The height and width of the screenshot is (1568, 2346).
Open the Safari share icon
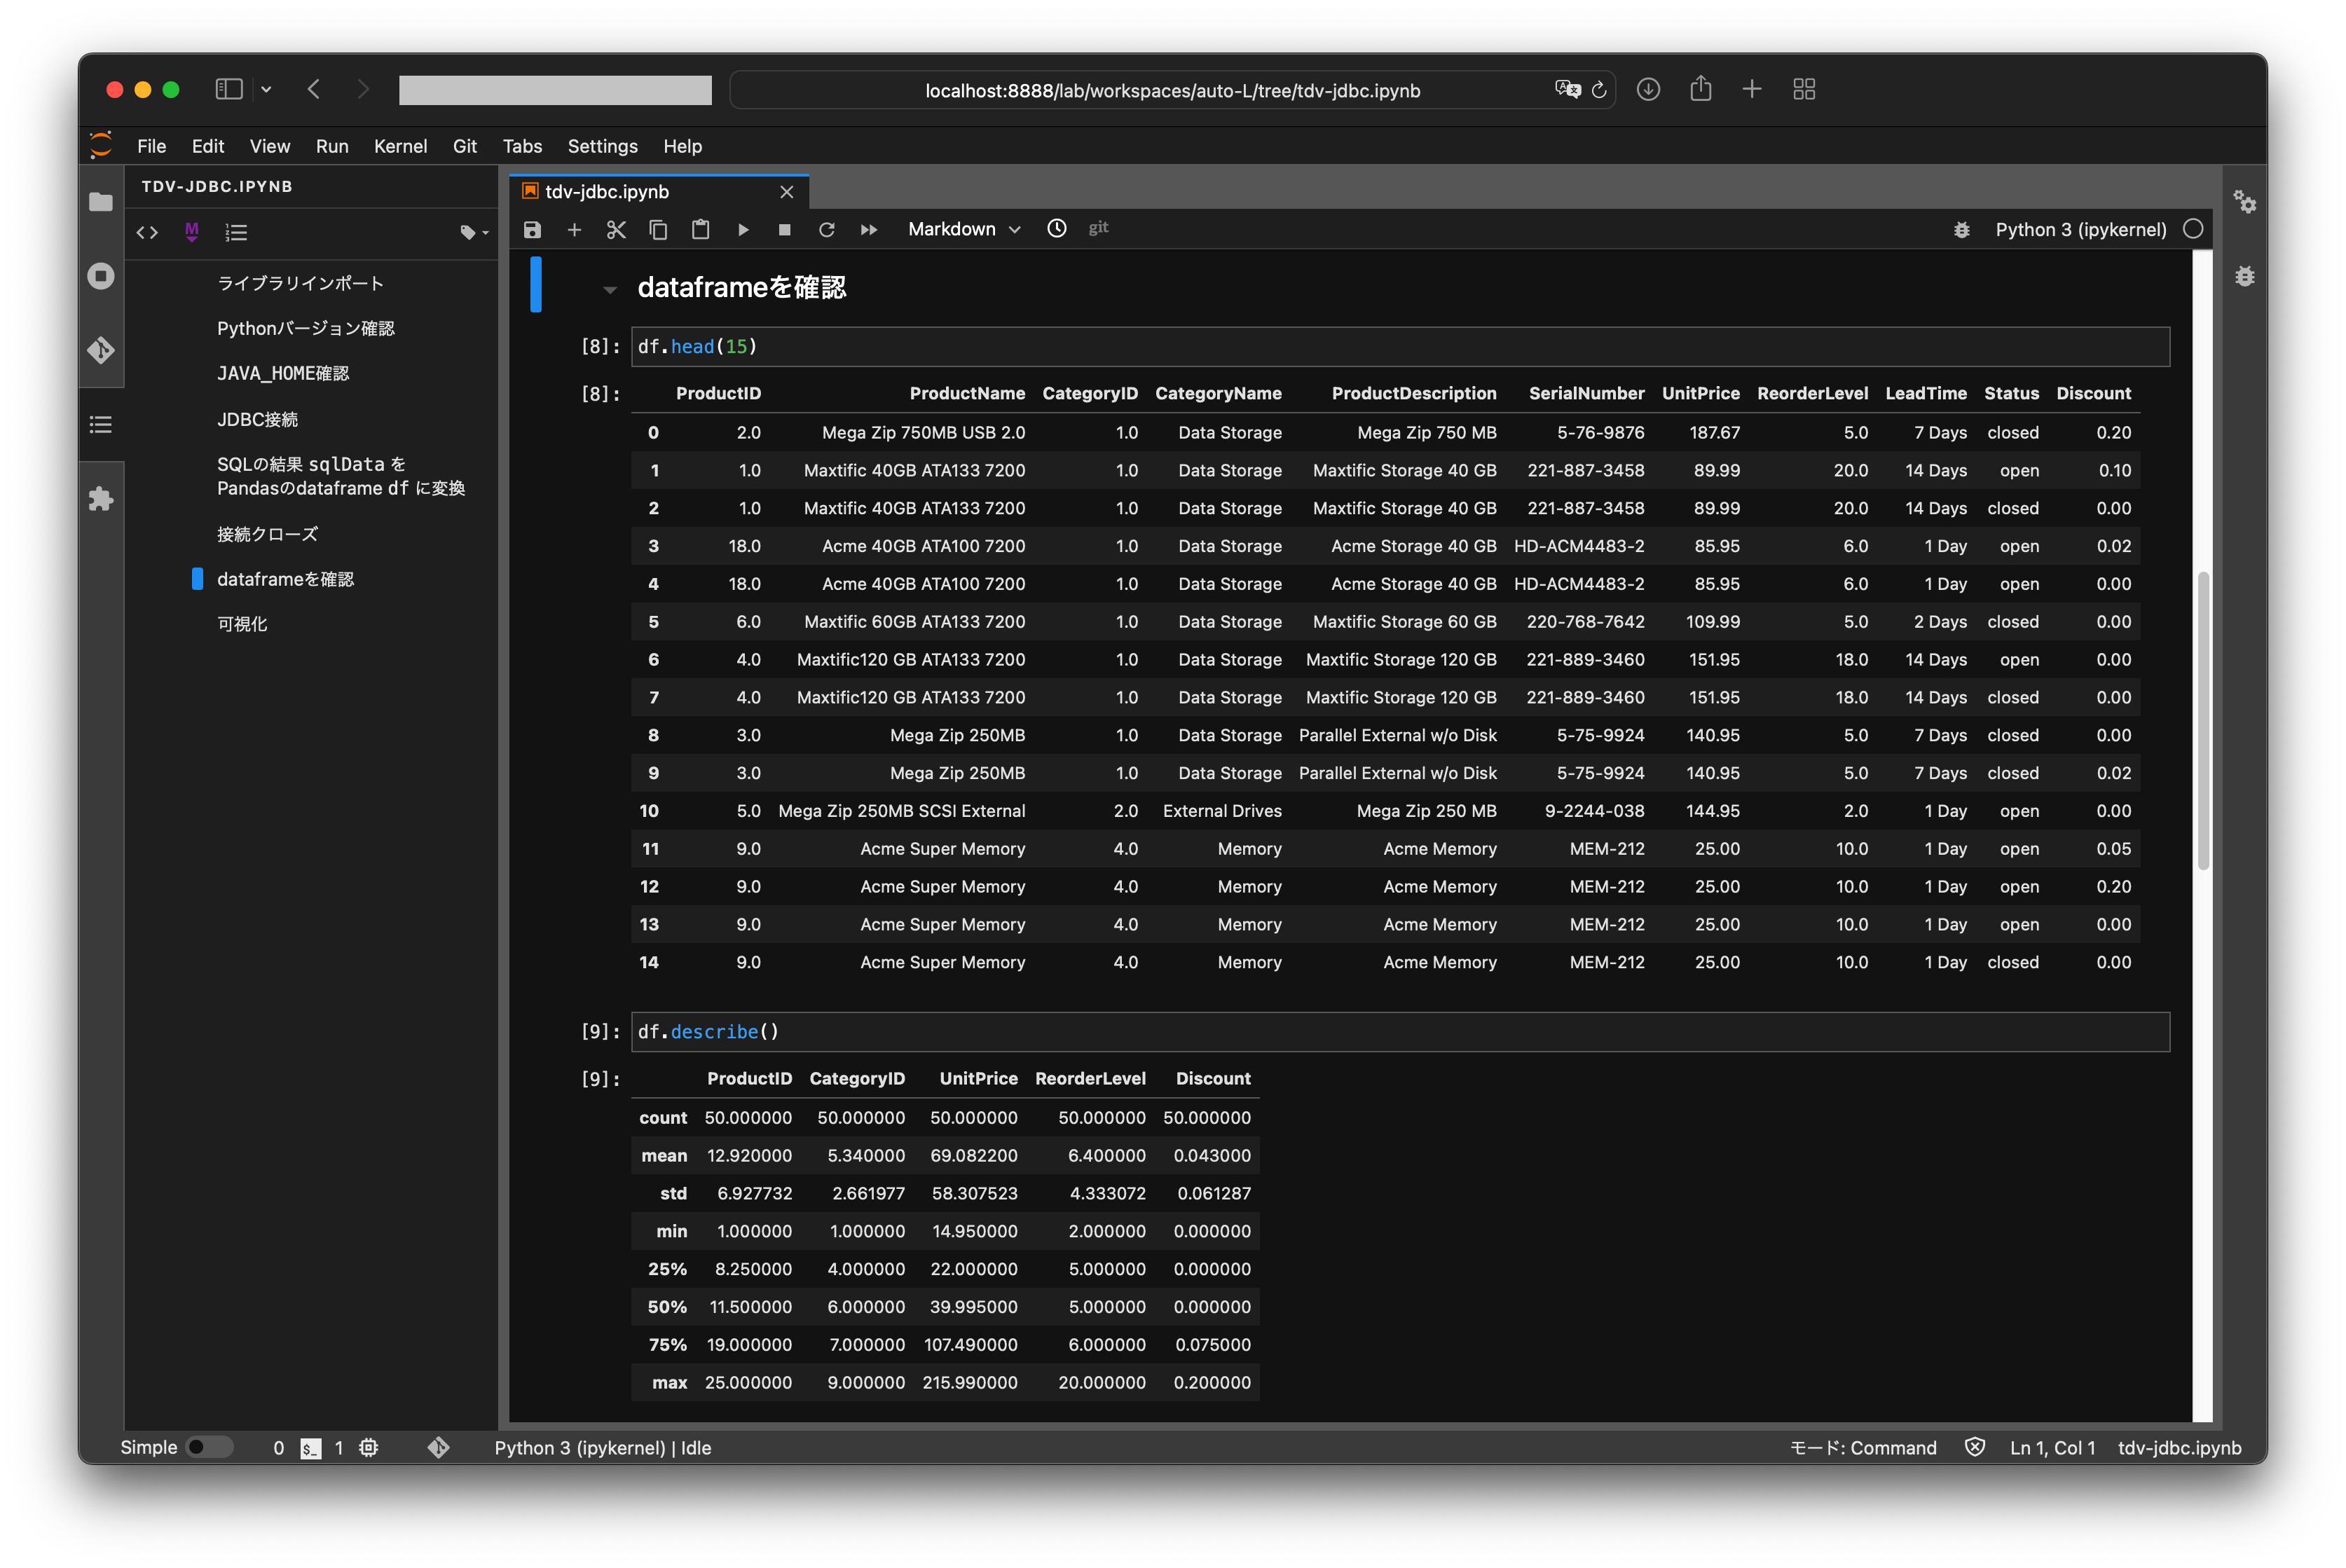pyautogui.click(x=1700, y=89)
